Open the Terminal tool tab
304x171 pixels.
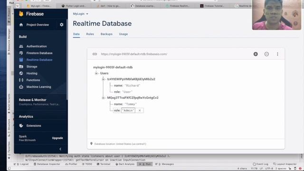[x=104, y=164]
